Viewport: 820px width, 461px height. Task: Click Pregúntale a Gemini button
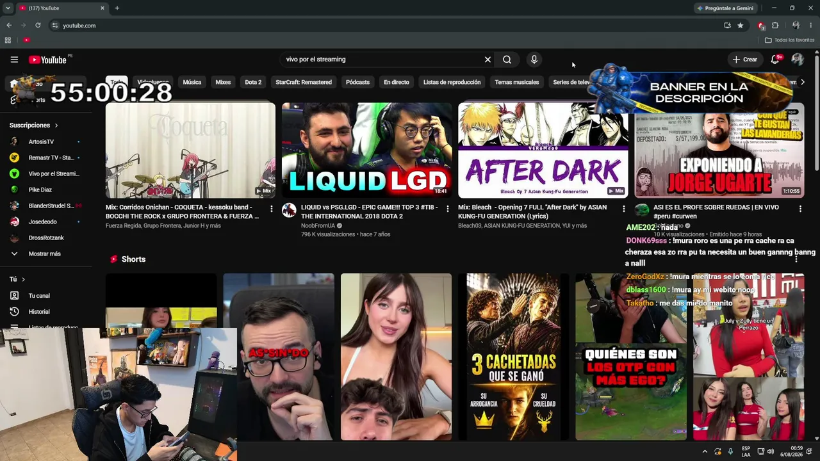[x=726, y=8]
